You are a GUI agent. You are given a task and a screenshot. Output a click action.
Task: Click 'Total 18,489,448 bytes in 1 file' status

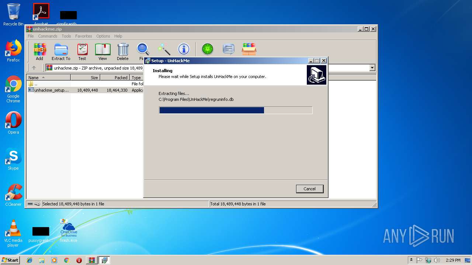pyautogui.click(x=238, y=204)
